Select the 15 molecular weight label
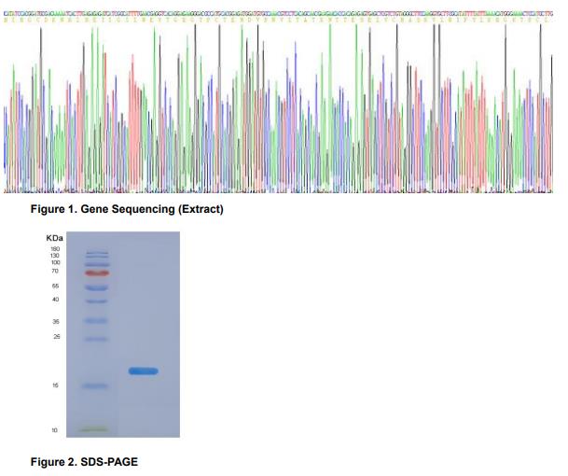This screenshot has width=568, height=476. pos(55,385)
